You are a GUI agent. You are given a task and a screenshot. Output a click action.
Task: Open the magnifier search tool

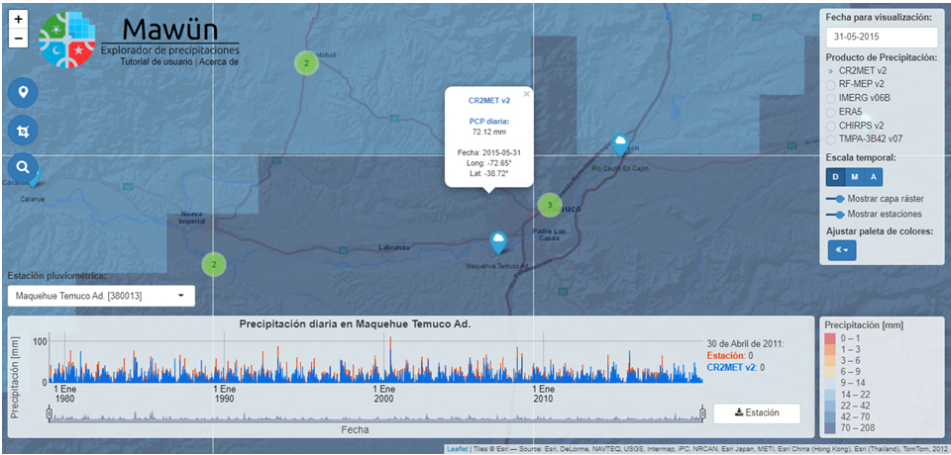pyautogui.click(x=23, y=167)
